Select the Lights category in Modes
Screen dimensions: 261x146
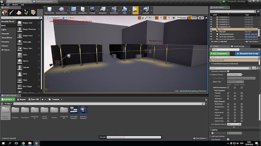[x=4, y=30]
